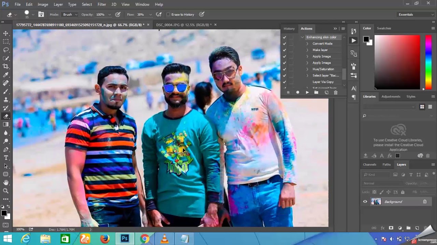Open the Character panel icon

(x=354, y=88)
